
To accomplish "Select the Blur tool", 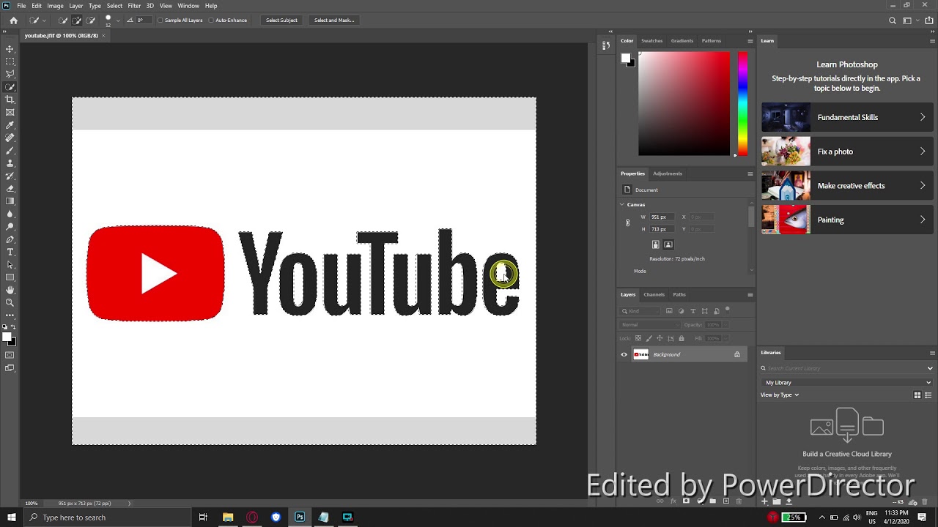I will click(10, 214).
